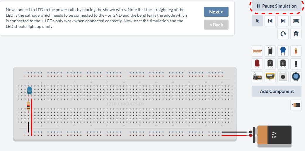Image resolution: width=305 pixels, height=151 pixels.
Task: Choose the yellow multimeter component
Action: coord(270,77)
